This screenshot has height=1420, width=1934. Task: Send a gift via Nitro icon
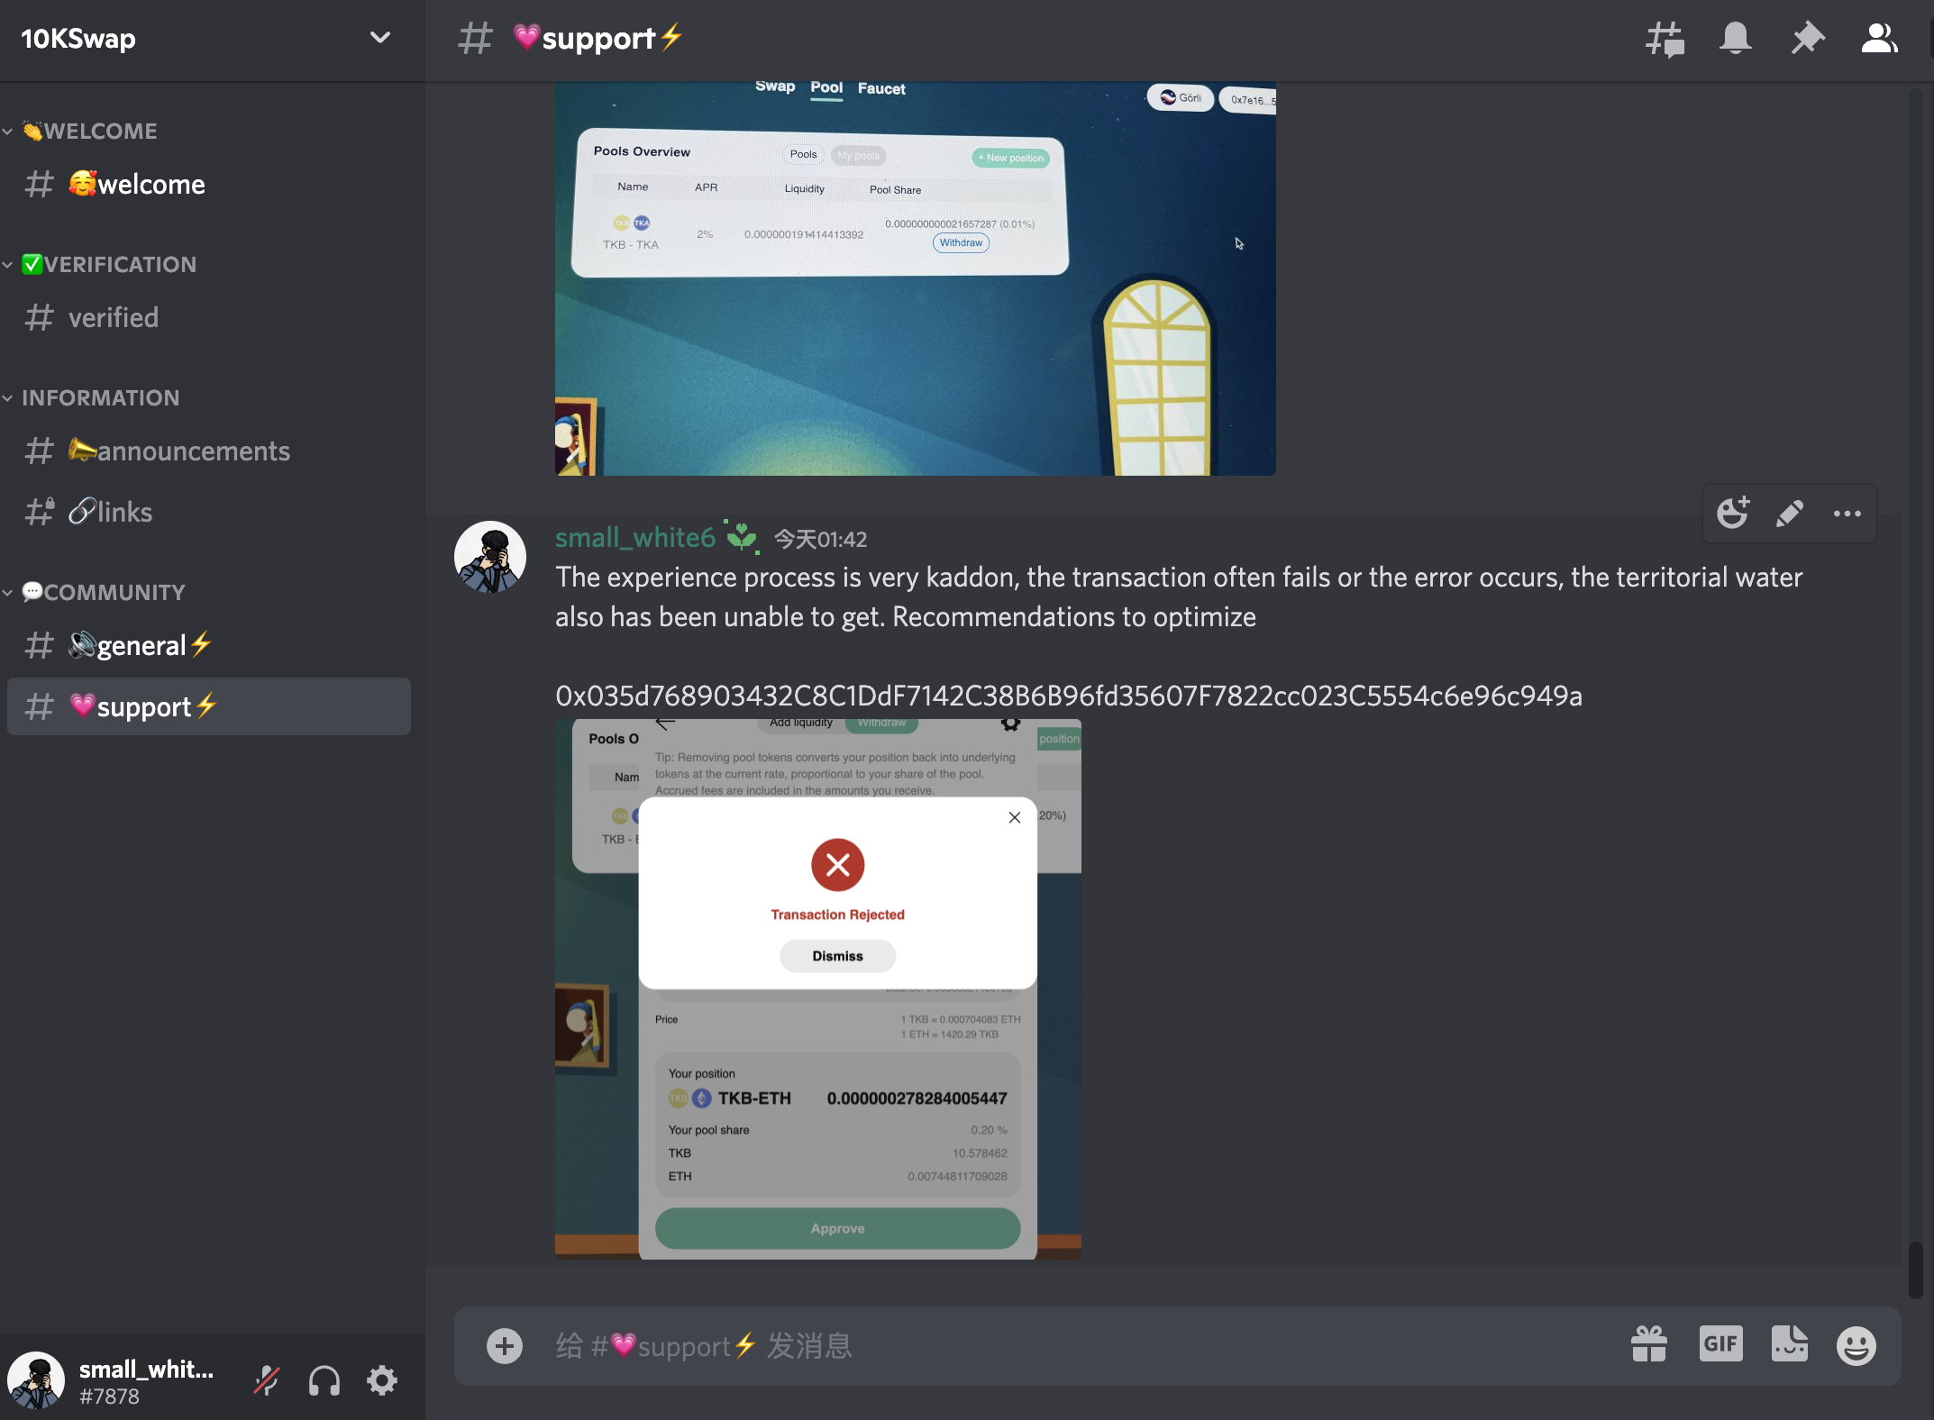(1649, 1344)
